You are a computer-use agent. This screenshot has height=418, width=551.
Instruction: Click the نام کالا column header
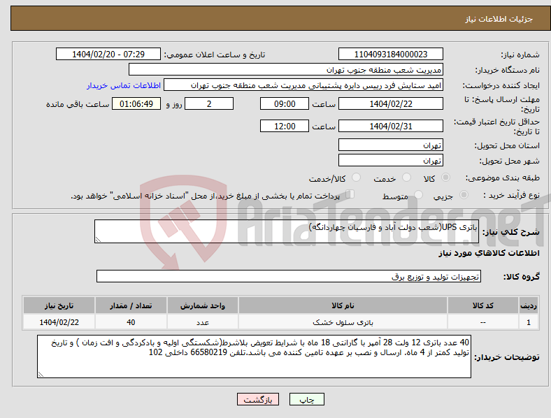(x=343, y=305)
